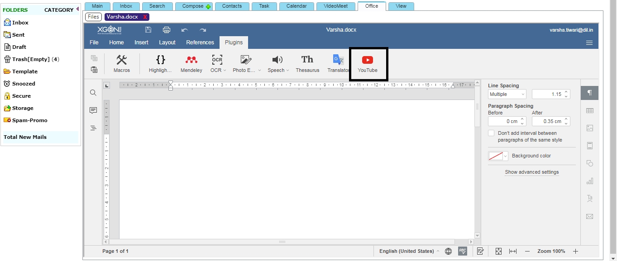Viewport: 617px width, 261px height.
Task: Close the Varsha.docx file tab
Action: coord(145,17)
